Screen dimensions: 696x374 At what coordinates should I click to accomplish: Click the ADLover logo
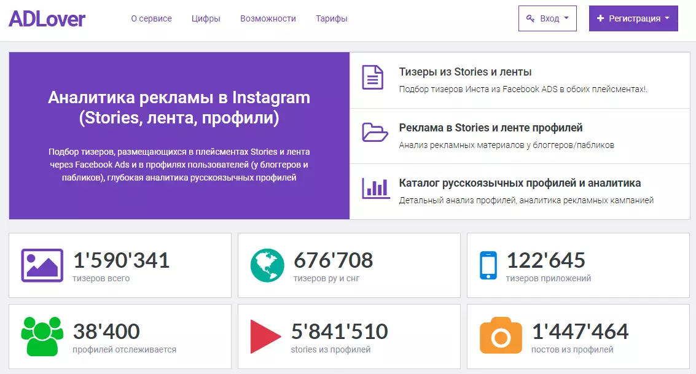47,18
